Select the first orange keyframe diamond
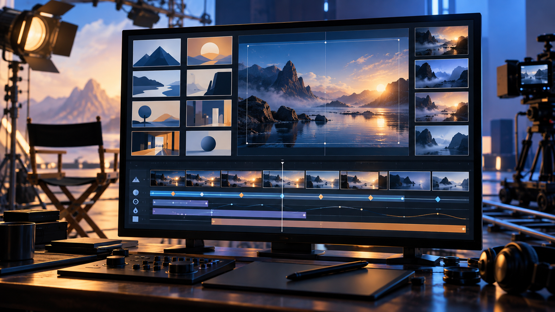Image resolution: width=555 pixels, height=312 pixels. coord(173,194)
